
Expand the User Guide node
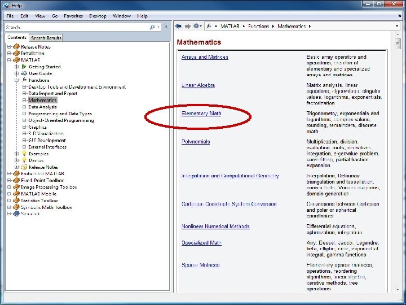16,73
